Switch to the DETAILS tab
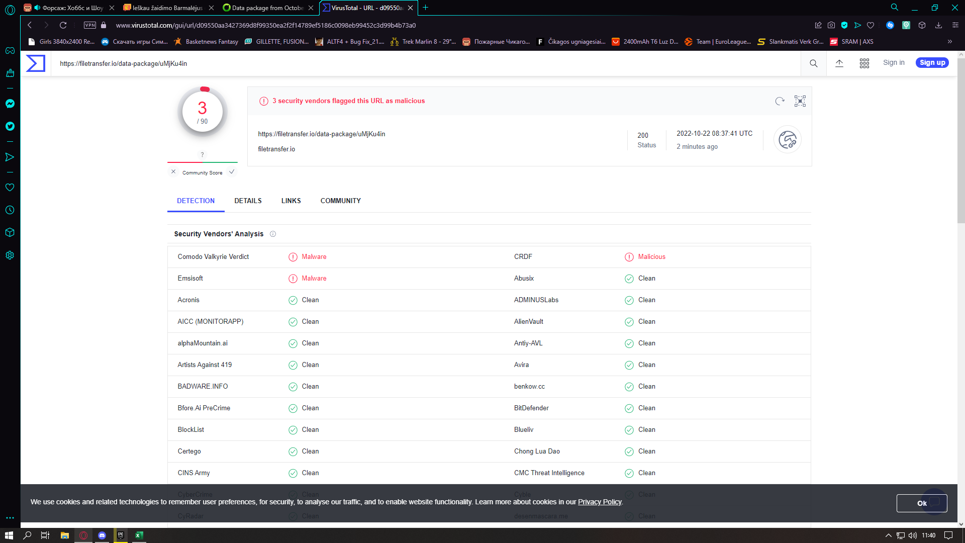Image resolution: width=965 pixels, height=543 pixels. point(248,201)
